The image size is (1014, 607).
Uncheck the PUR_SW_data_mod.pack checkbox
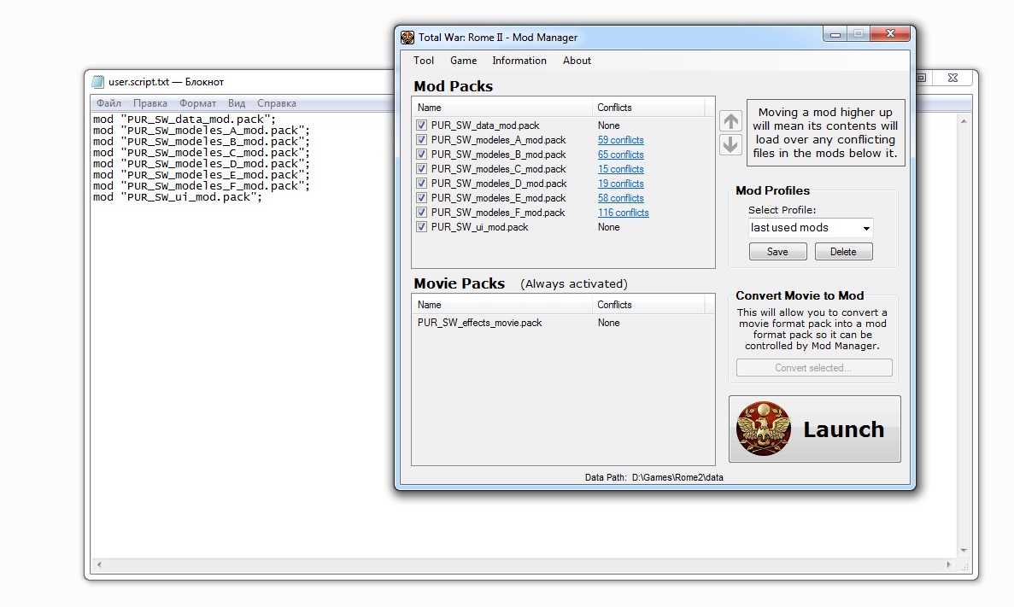[421, 125]
